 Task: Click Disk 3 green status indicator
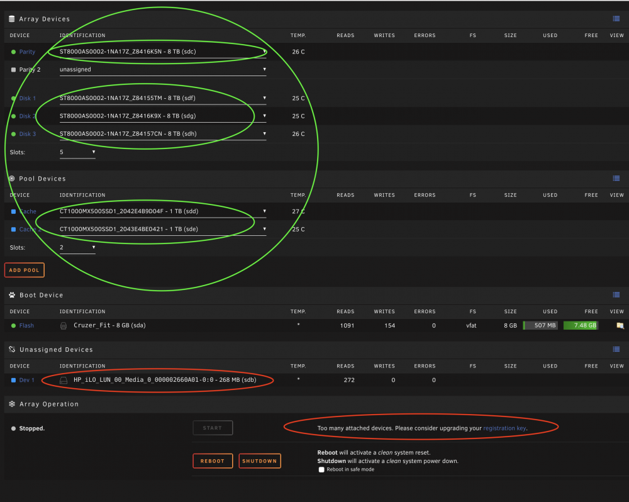(x=13, y=134)
